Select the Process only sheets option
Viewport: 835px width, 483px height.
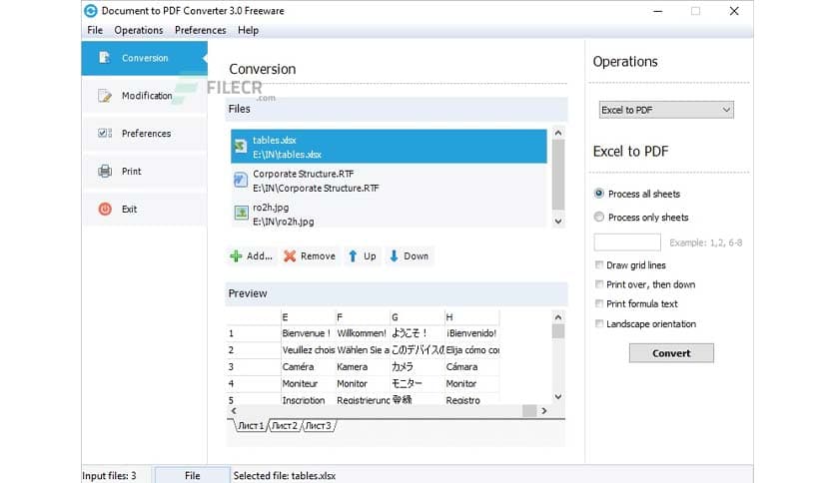click(x=599, y=217)
